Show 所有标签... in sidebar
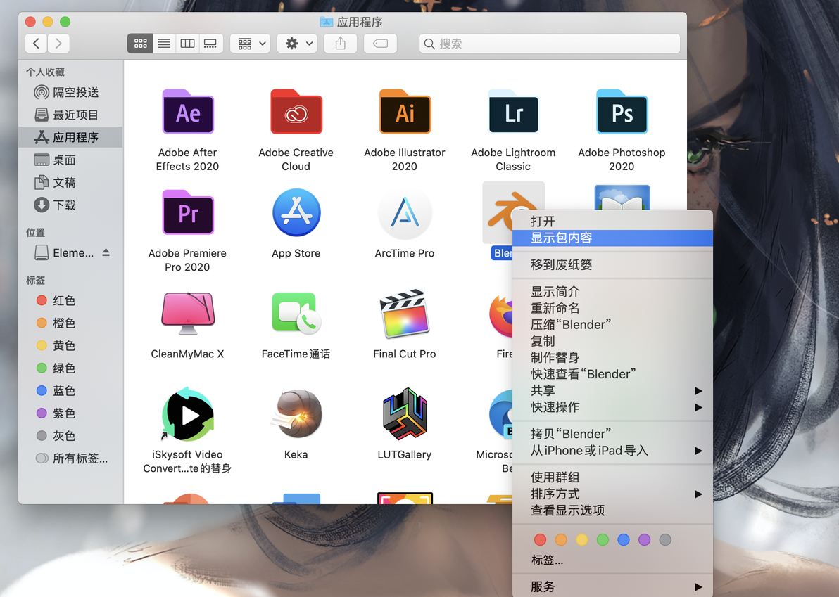 pyautogui.click(x=70, y=458)
